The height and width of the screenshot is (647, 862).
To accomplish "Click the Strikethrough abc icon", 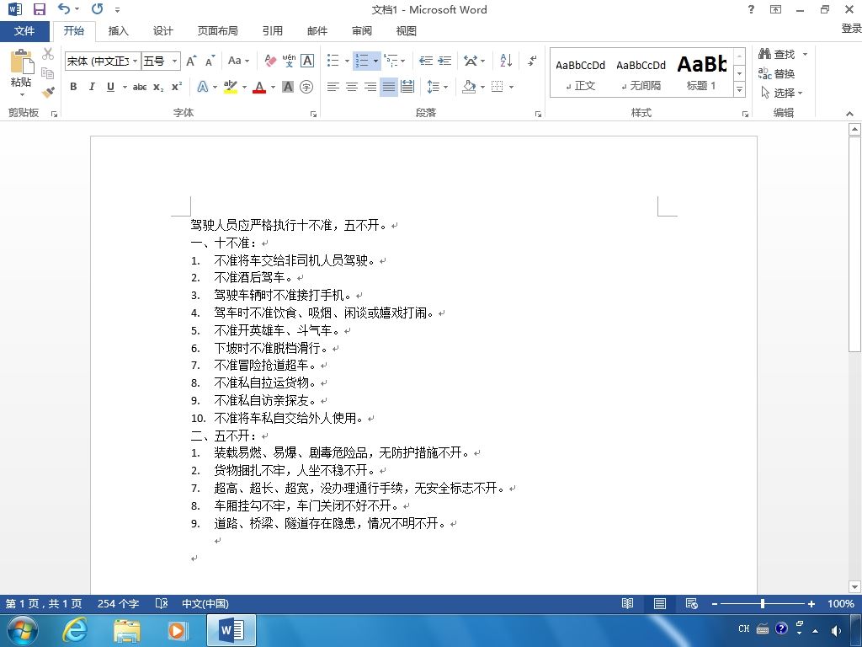I will click(x=140, y=87).
